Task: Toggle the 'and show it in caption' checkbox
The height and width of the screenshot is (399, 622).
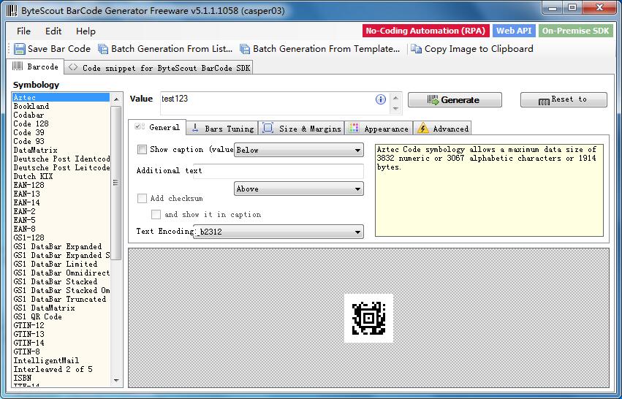Action: point(156,215)
